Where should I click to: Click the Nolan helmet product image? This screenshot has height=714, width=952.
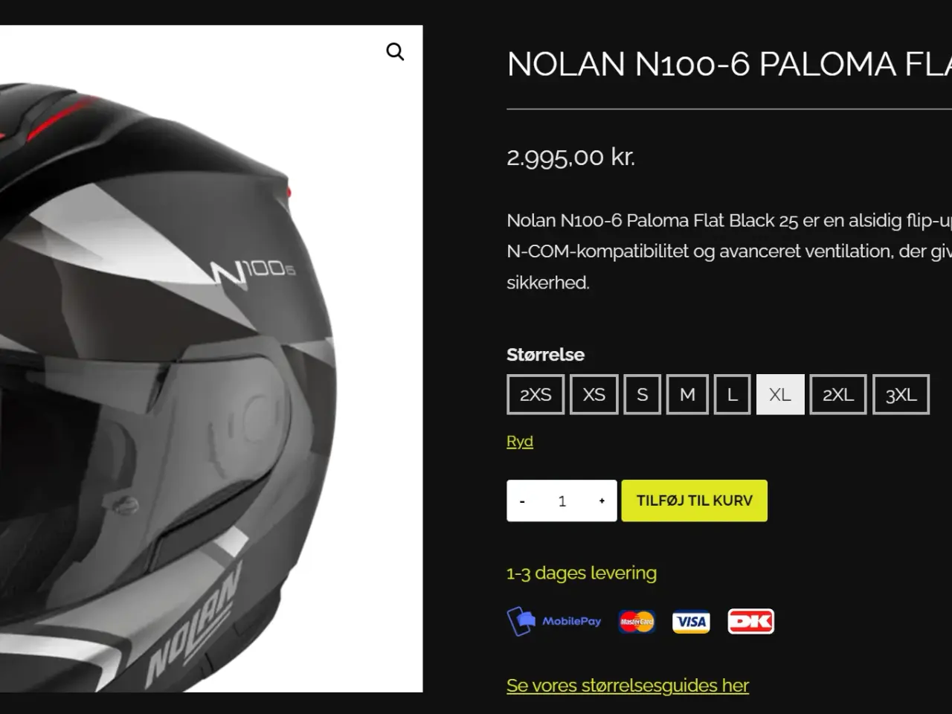pos(211,358)
